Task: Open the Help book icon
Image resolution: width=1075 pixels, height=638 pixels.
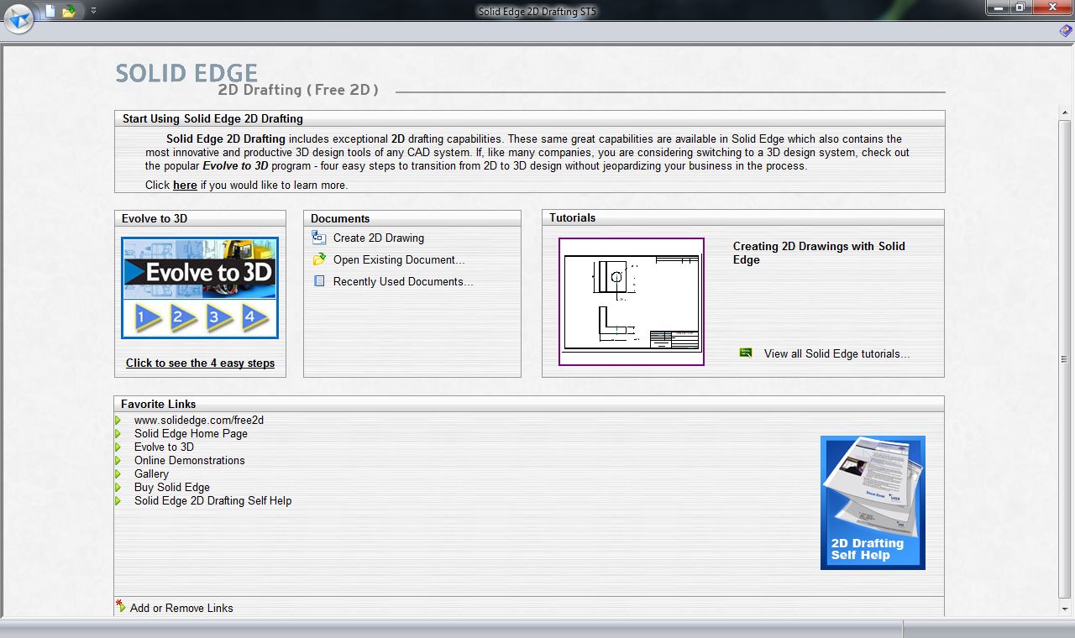Action: pos(1065,30)
